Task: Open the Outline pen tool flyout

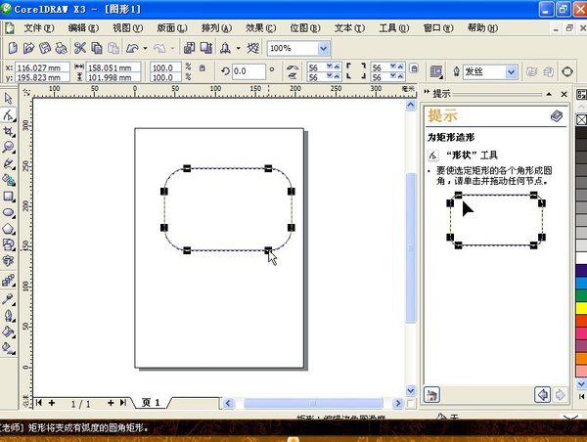Action: [x=8, y=316]
